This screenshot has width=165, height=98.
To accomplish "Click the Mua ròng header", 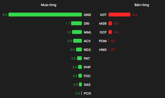I will (x=48, y=5).
